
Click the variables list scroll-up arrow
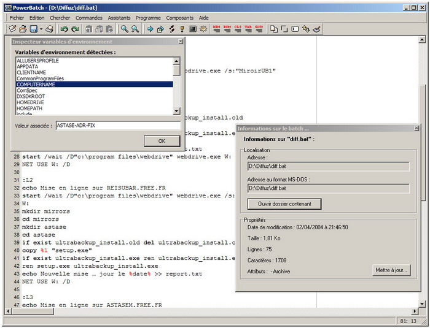[x=177, y=61]
